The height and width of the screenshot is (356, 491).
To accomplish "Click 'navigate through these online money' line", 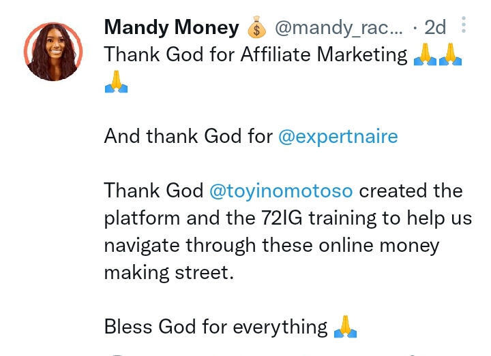I will tap(271, 245).
